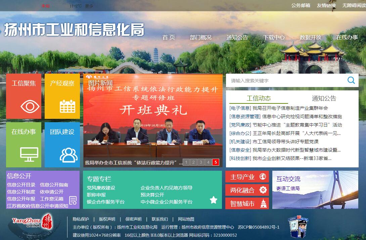
Task: Click the star icon in 专题专栏
Action: click(213, 200)
